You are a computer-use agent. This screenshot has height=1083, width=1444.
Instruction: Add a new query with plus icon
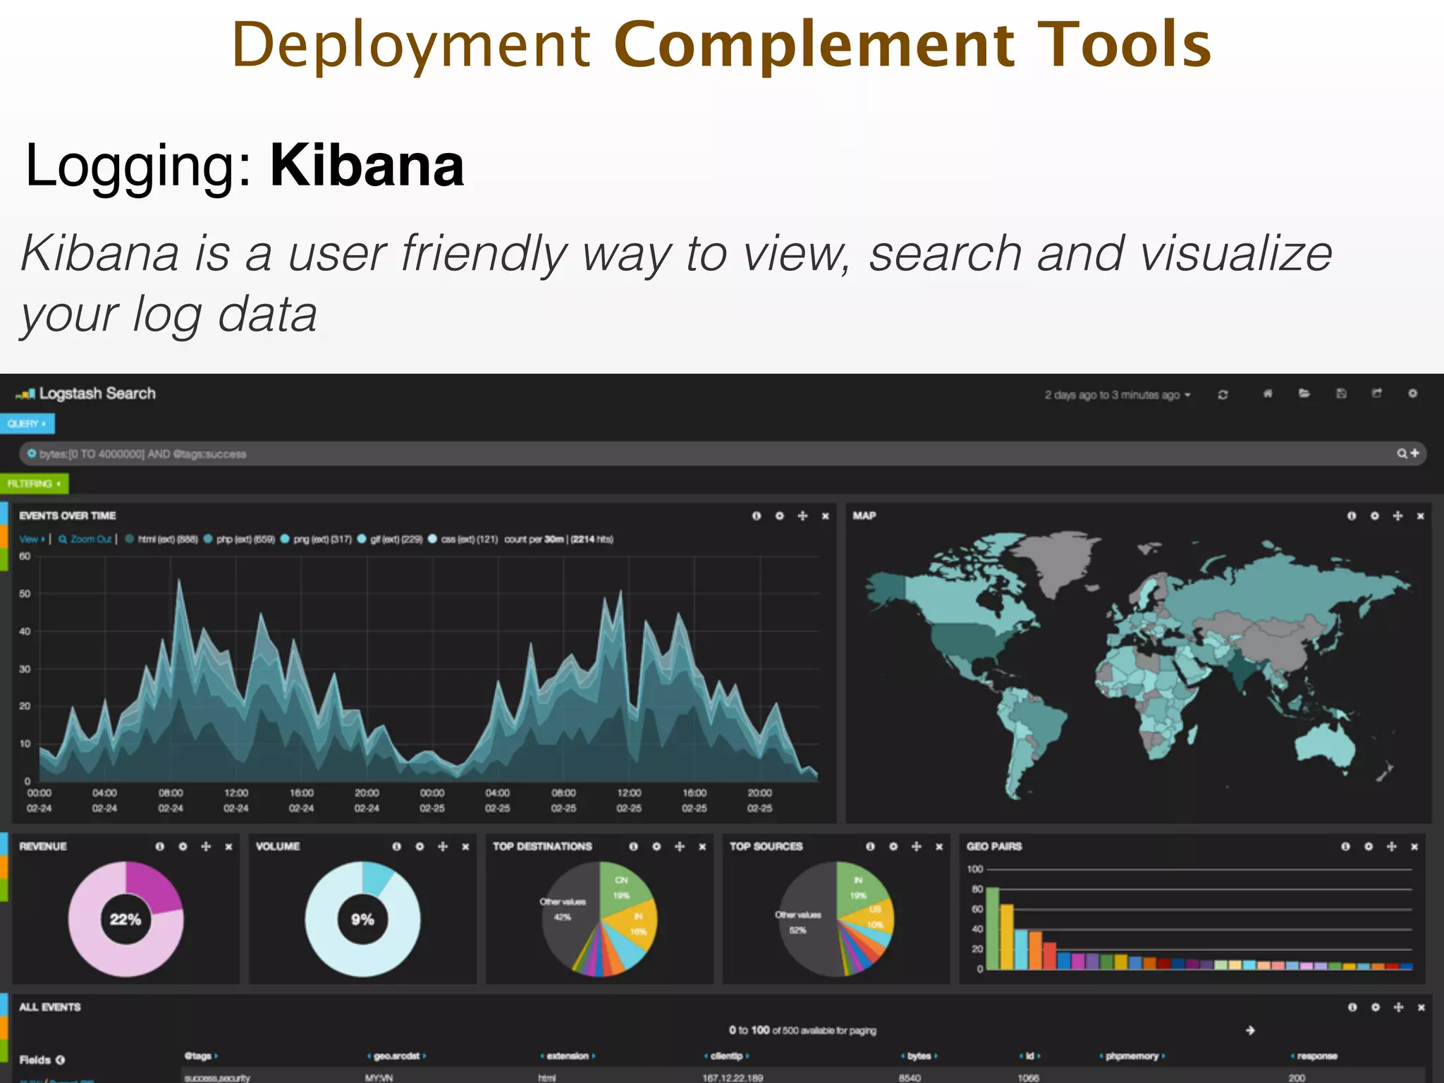pyautogui.click(x=1414, y=453)
